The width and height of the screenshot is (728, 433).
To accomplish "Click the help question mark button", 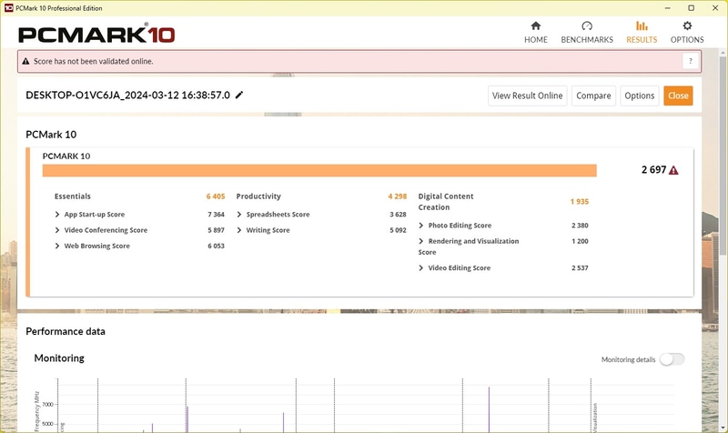I will tap(691, 61).
